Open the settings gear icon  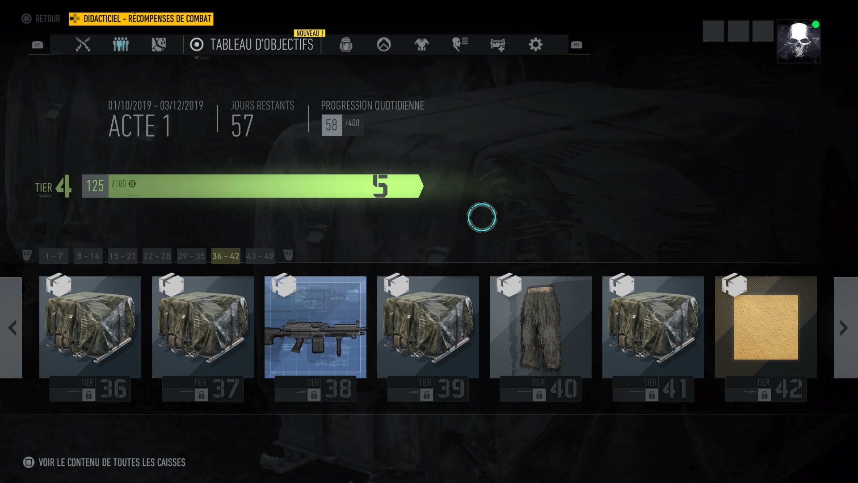click(x=535, y=44)
